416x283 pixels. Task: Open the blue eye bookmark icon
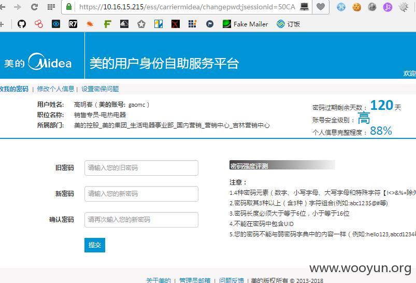56,24
